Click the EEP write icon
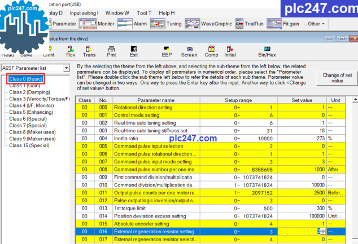 pyautogui.click(x=167, y=51)
